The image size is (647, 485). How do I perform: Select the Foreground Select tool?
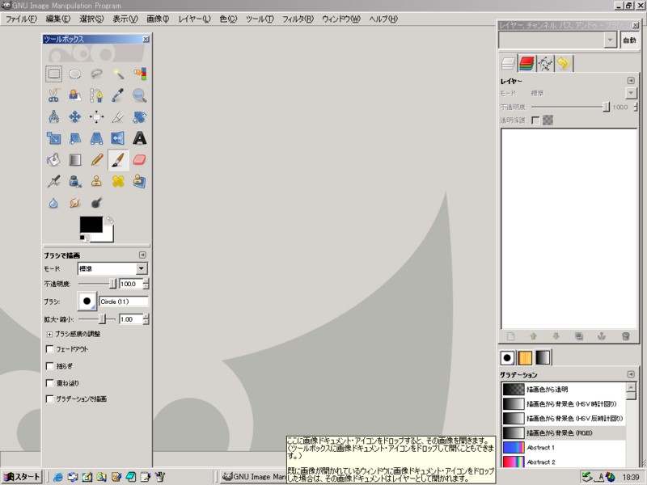[x=74, y=95]
